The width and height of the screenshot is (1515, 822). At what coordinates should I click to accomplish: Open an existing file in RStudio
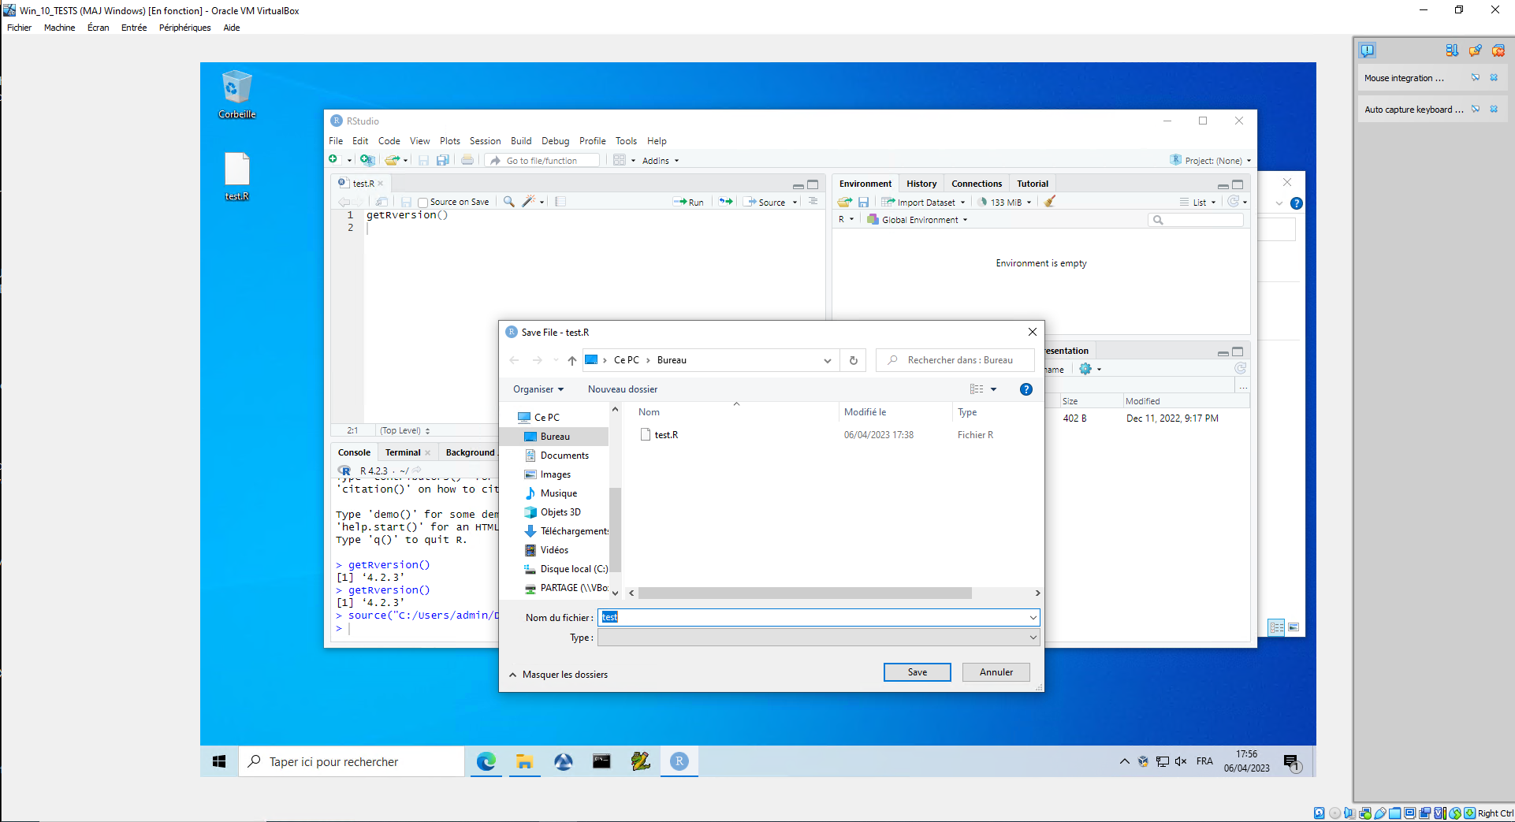tap(392, 159)
